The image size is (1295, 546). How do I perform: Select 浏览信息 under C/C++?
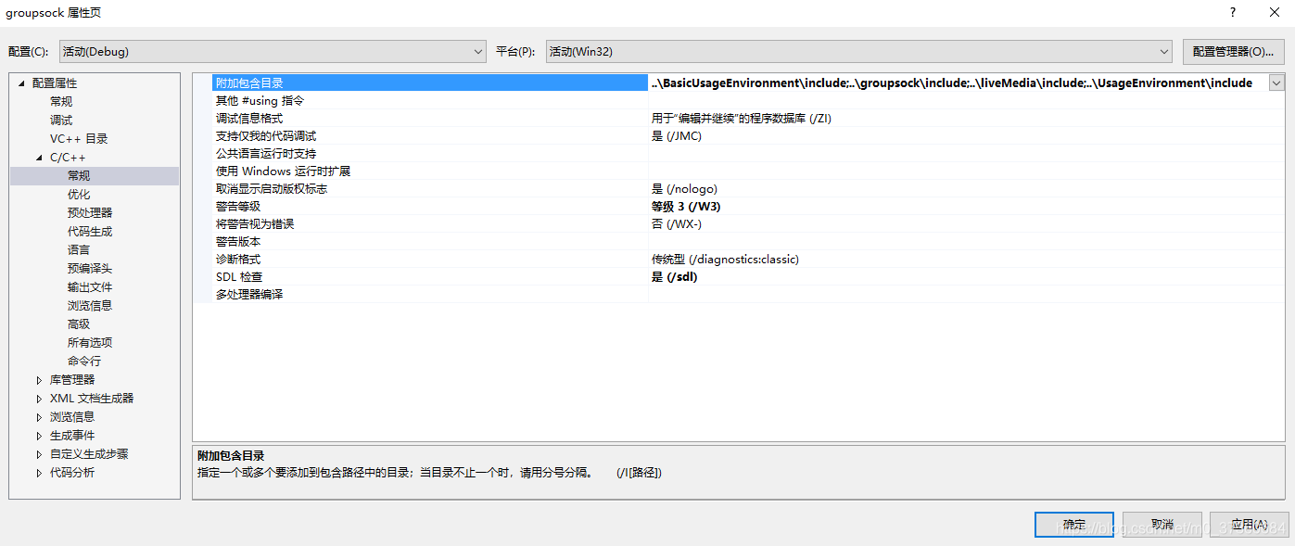(x=90, y=306)
